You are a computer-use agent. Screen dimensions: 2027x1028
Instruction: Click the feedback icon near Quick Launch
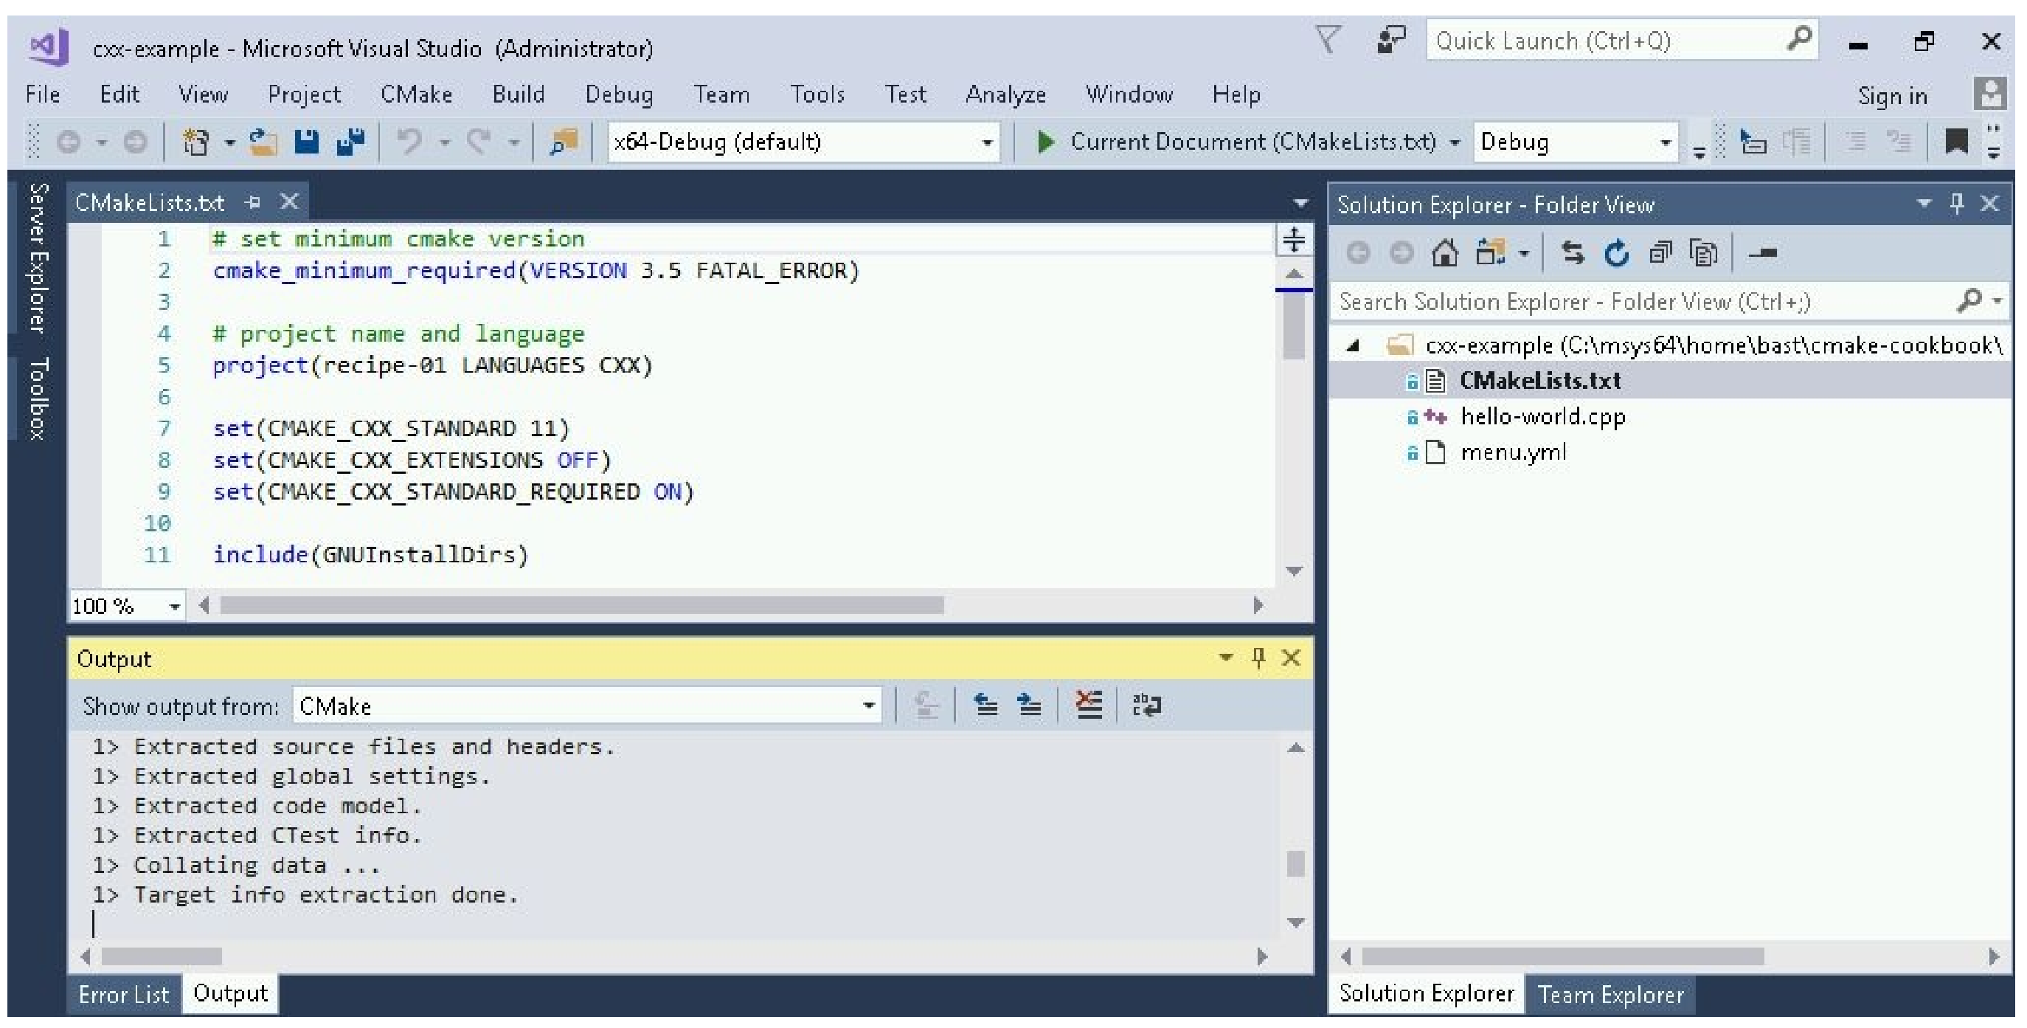[1390, 39]
